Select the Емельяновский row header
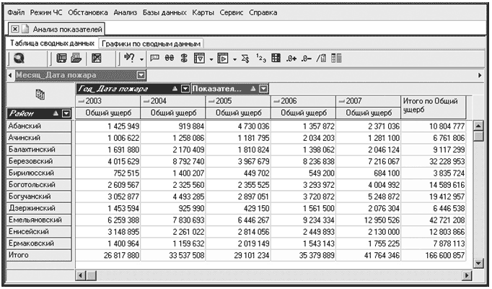Viewport: 492px width, 289px height. [38, 220]
